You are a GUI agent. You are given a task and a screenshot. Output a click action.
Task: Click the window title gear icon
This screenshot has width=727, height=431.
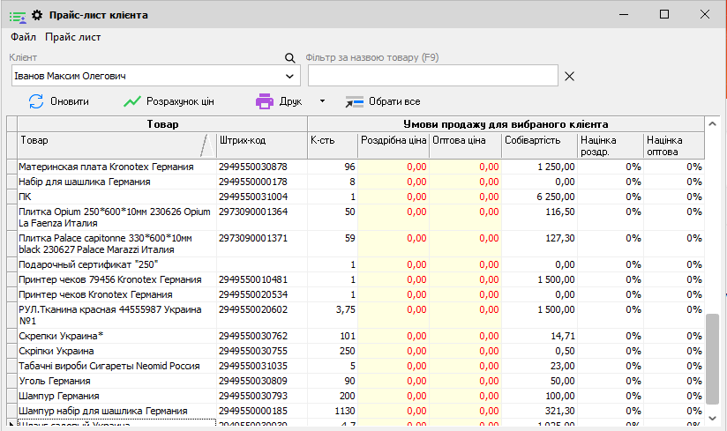click(x=37, y=15)
